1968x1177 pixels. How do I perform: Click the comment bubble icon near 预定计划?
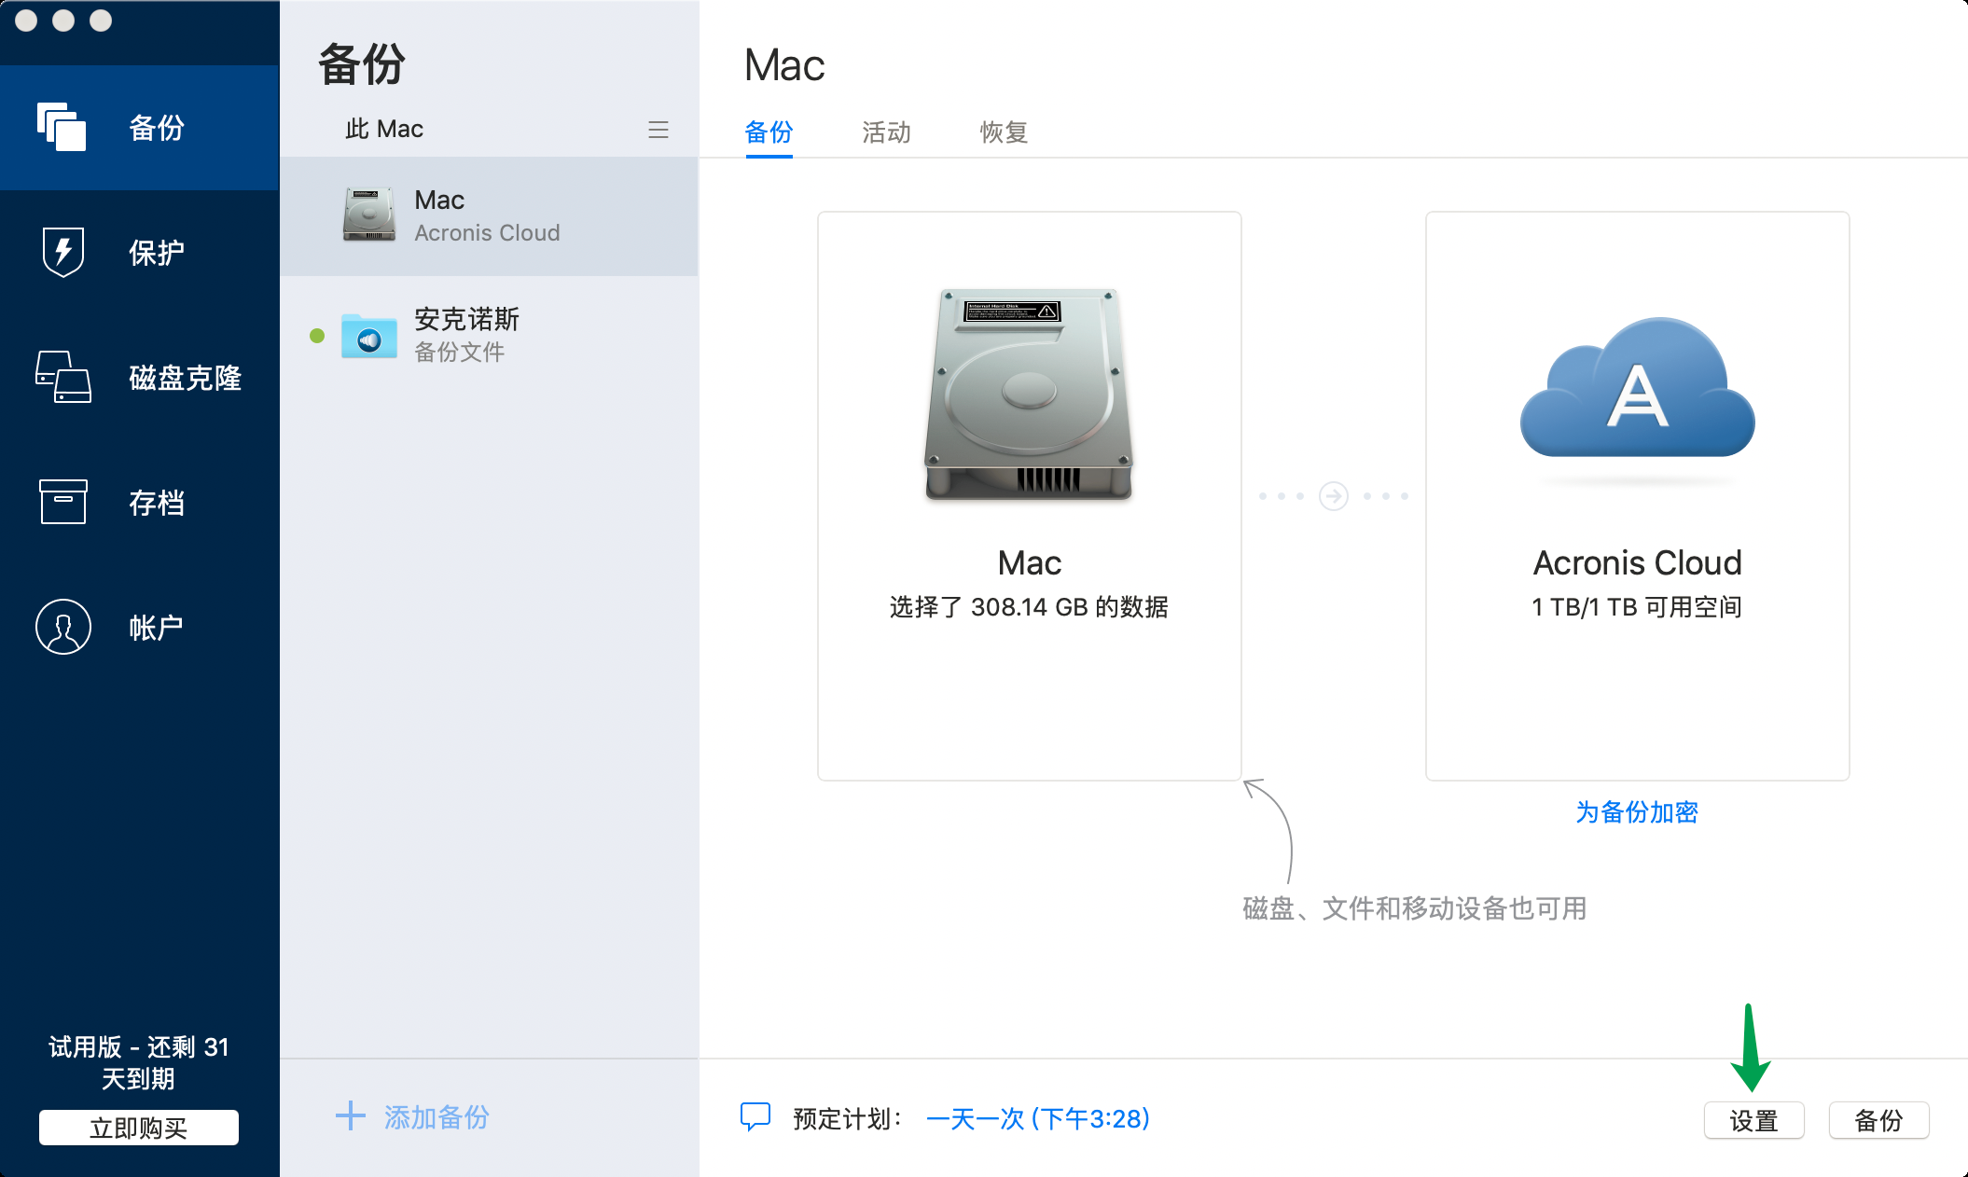coord(755,1116)
